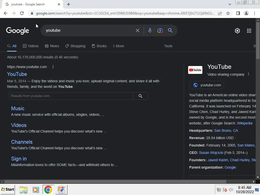Open Susan Wojcicki CEO link
The image size is (260, 195).
[x=211, y=153]
